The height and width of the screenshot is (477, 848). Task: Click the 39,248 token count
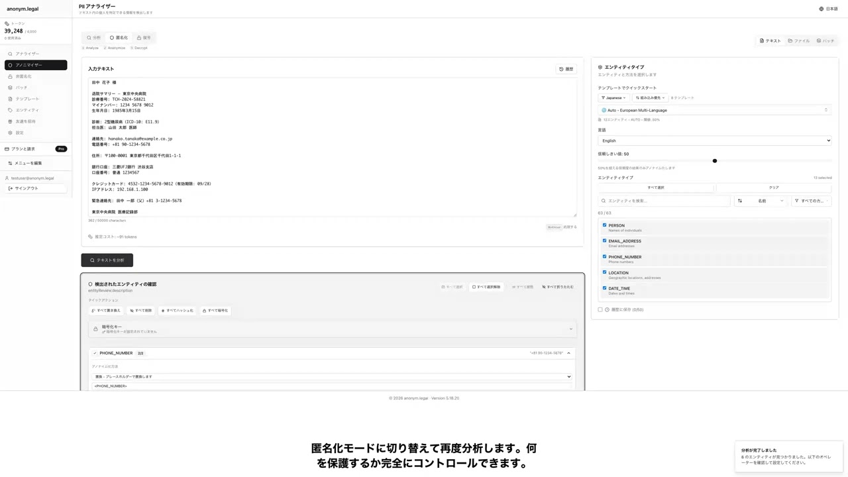click(13, 31)
